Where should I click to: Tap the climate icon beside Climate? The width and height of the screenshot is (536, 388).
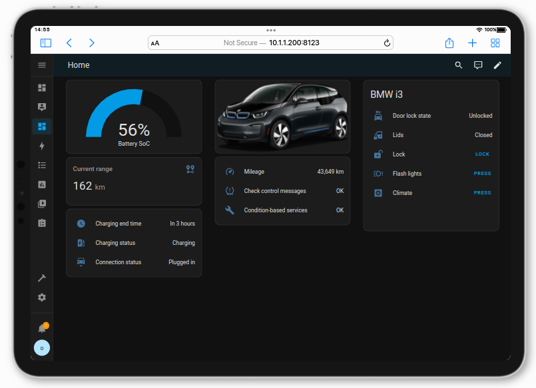click(x=378, y=193)
